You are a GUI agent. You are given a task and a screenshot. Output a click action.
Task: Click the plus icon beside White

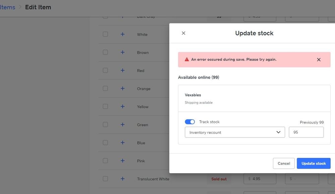click(x=122, y=34)
